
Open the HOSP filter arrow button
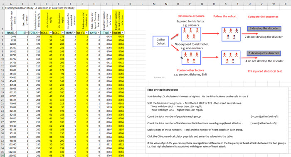click(74, 33)
